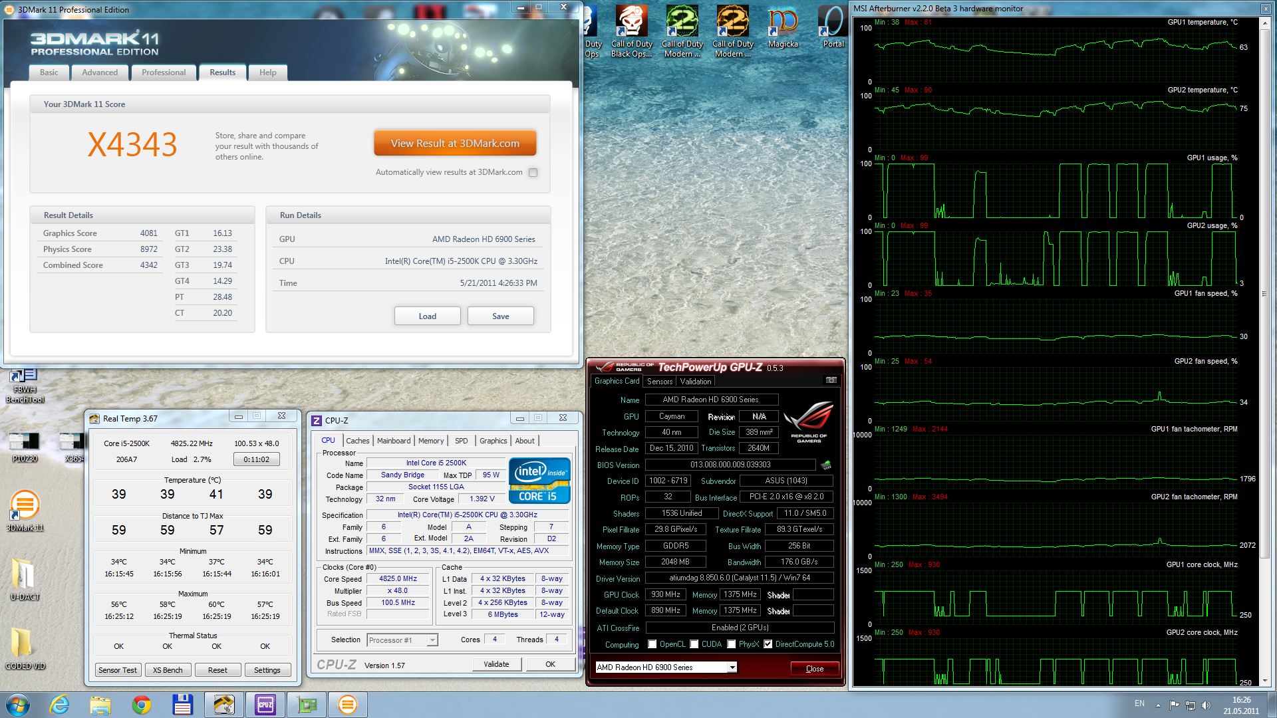Open the Memory tab in CPU-Z
The width and height of the screenshot is (1277, 718).
(431, 441)
